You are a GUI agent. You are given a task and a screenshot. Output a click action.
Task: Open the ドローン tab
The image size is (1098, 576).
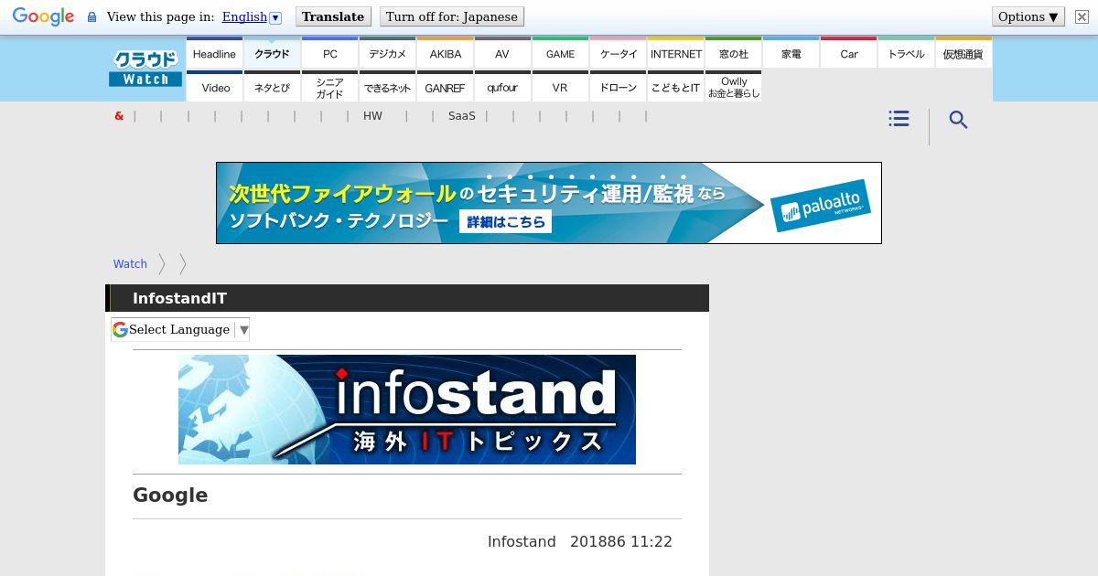coord(618,87)
